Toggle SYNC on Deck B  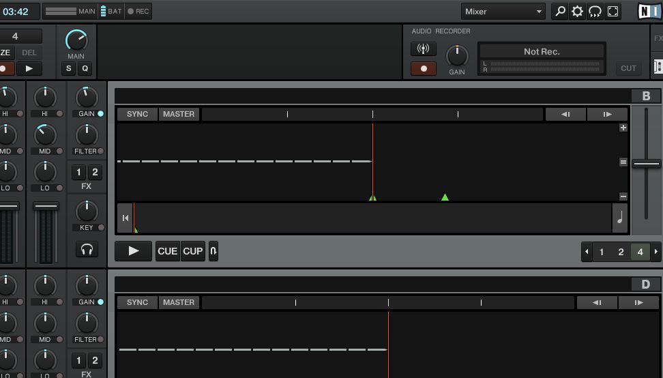point(137,114)
